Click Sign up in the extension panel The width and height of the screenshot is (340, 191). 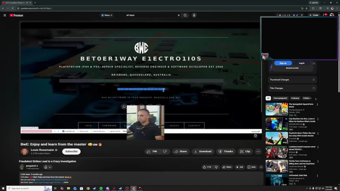283,63
